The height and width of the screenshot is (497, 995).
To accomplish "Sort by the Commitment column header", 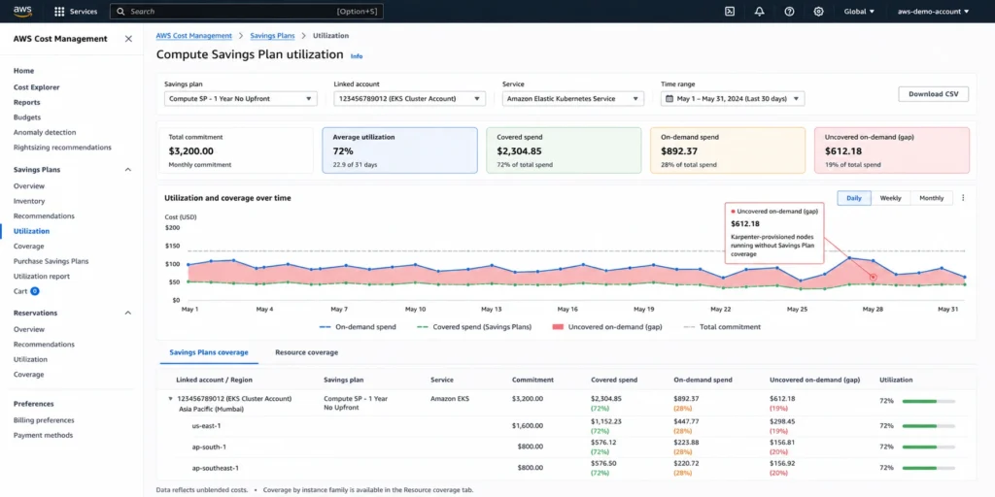I will click(x=533, y=380).
